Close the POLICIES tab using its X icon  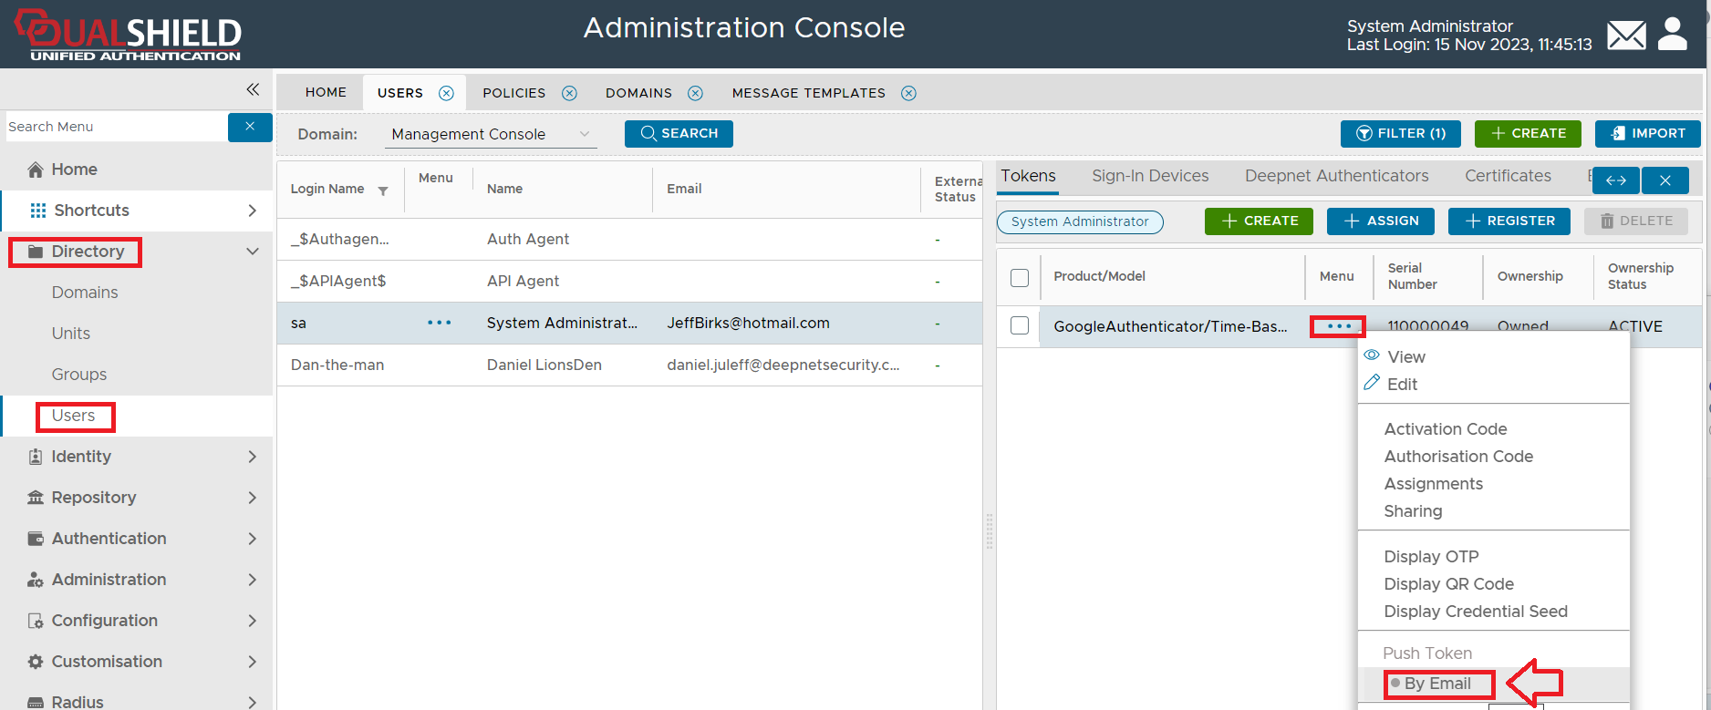click(x=569, y=93)
